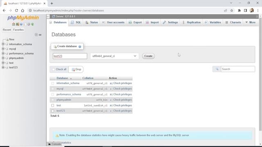262x147 pixels.
Task: Tick mysql row checkbox
Action: click(53, 89)
